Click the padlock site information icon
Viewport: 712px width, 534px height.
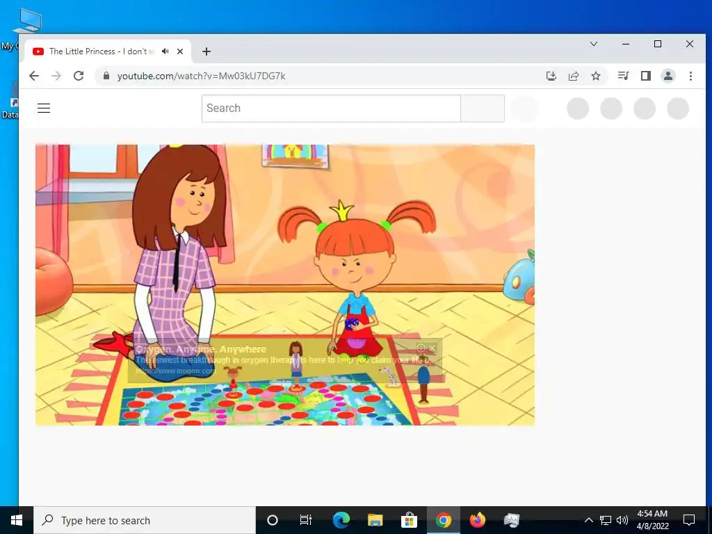pos(106,76)
